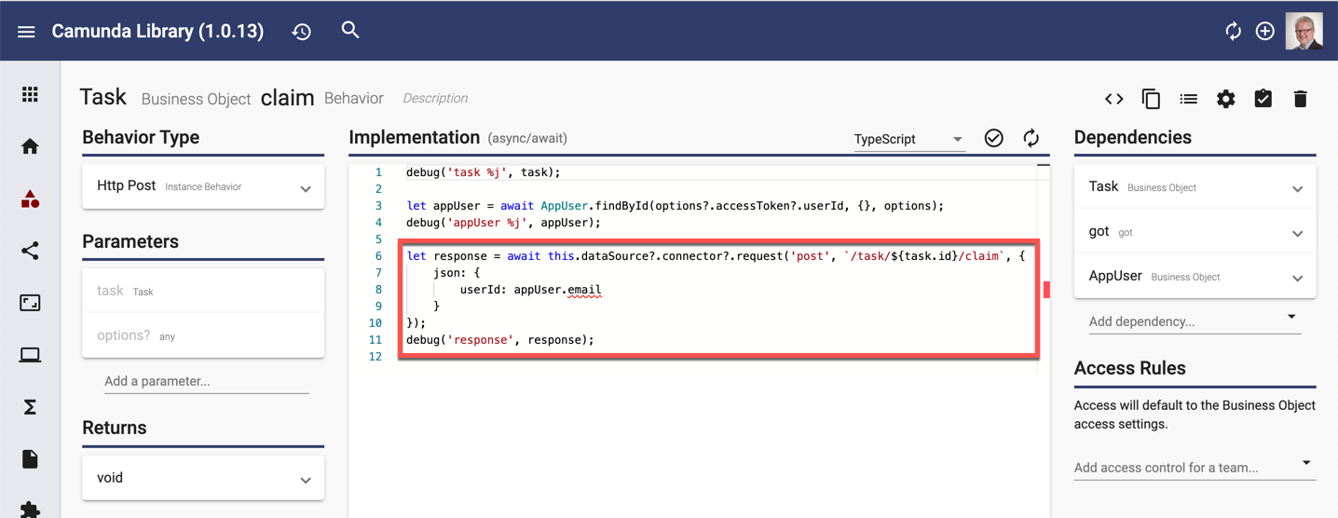Click the clipboard check icon
This screenshot has width=1338, height=518.
pyautogui.click(x=1263, y=98)
